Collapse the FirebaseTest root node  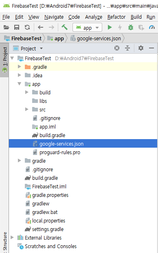point(12,58)
